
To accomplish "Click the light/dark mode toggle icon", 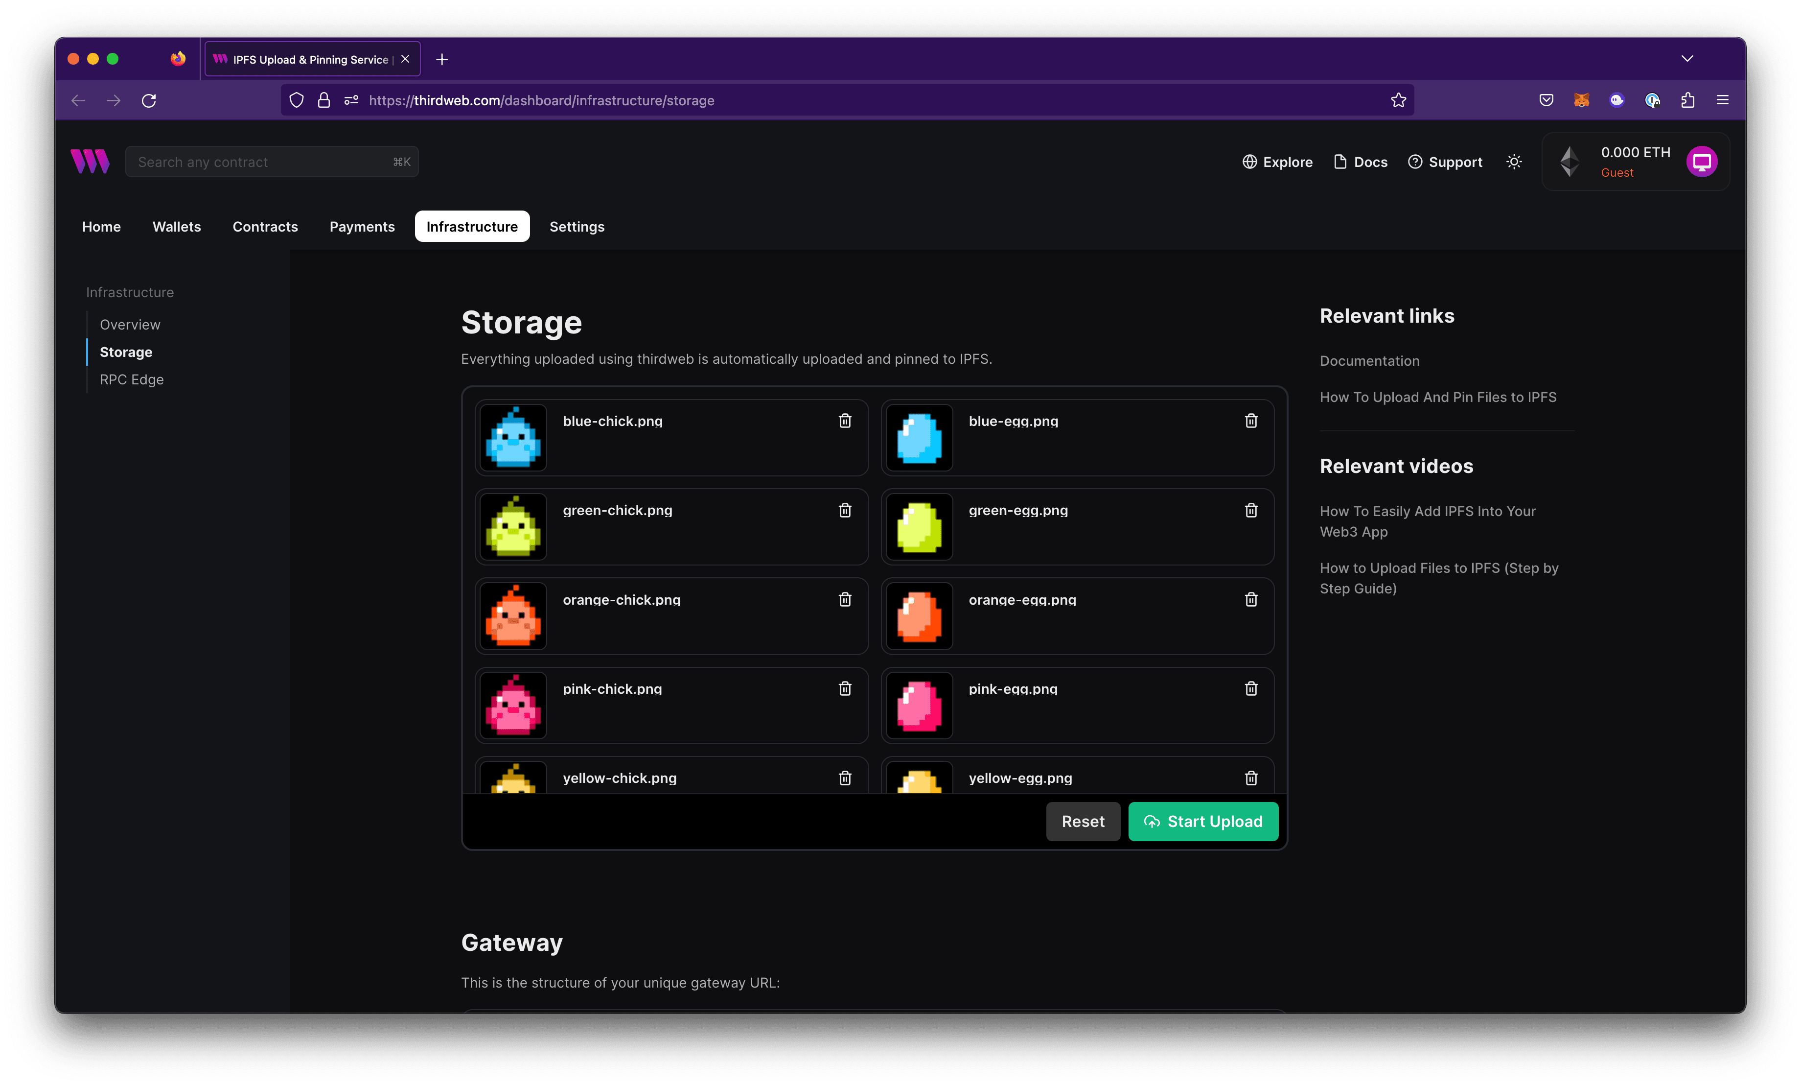I will pos(1515,161).
